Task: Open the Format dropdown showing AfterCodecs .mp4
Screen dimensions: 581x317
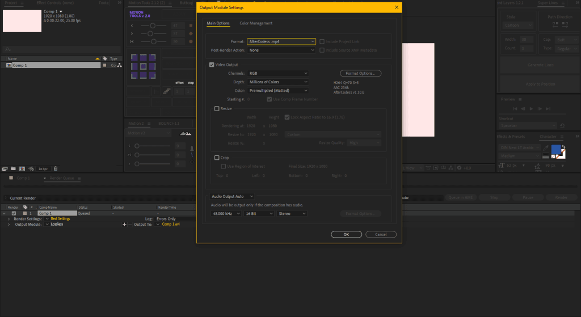Action: [281, 41]
